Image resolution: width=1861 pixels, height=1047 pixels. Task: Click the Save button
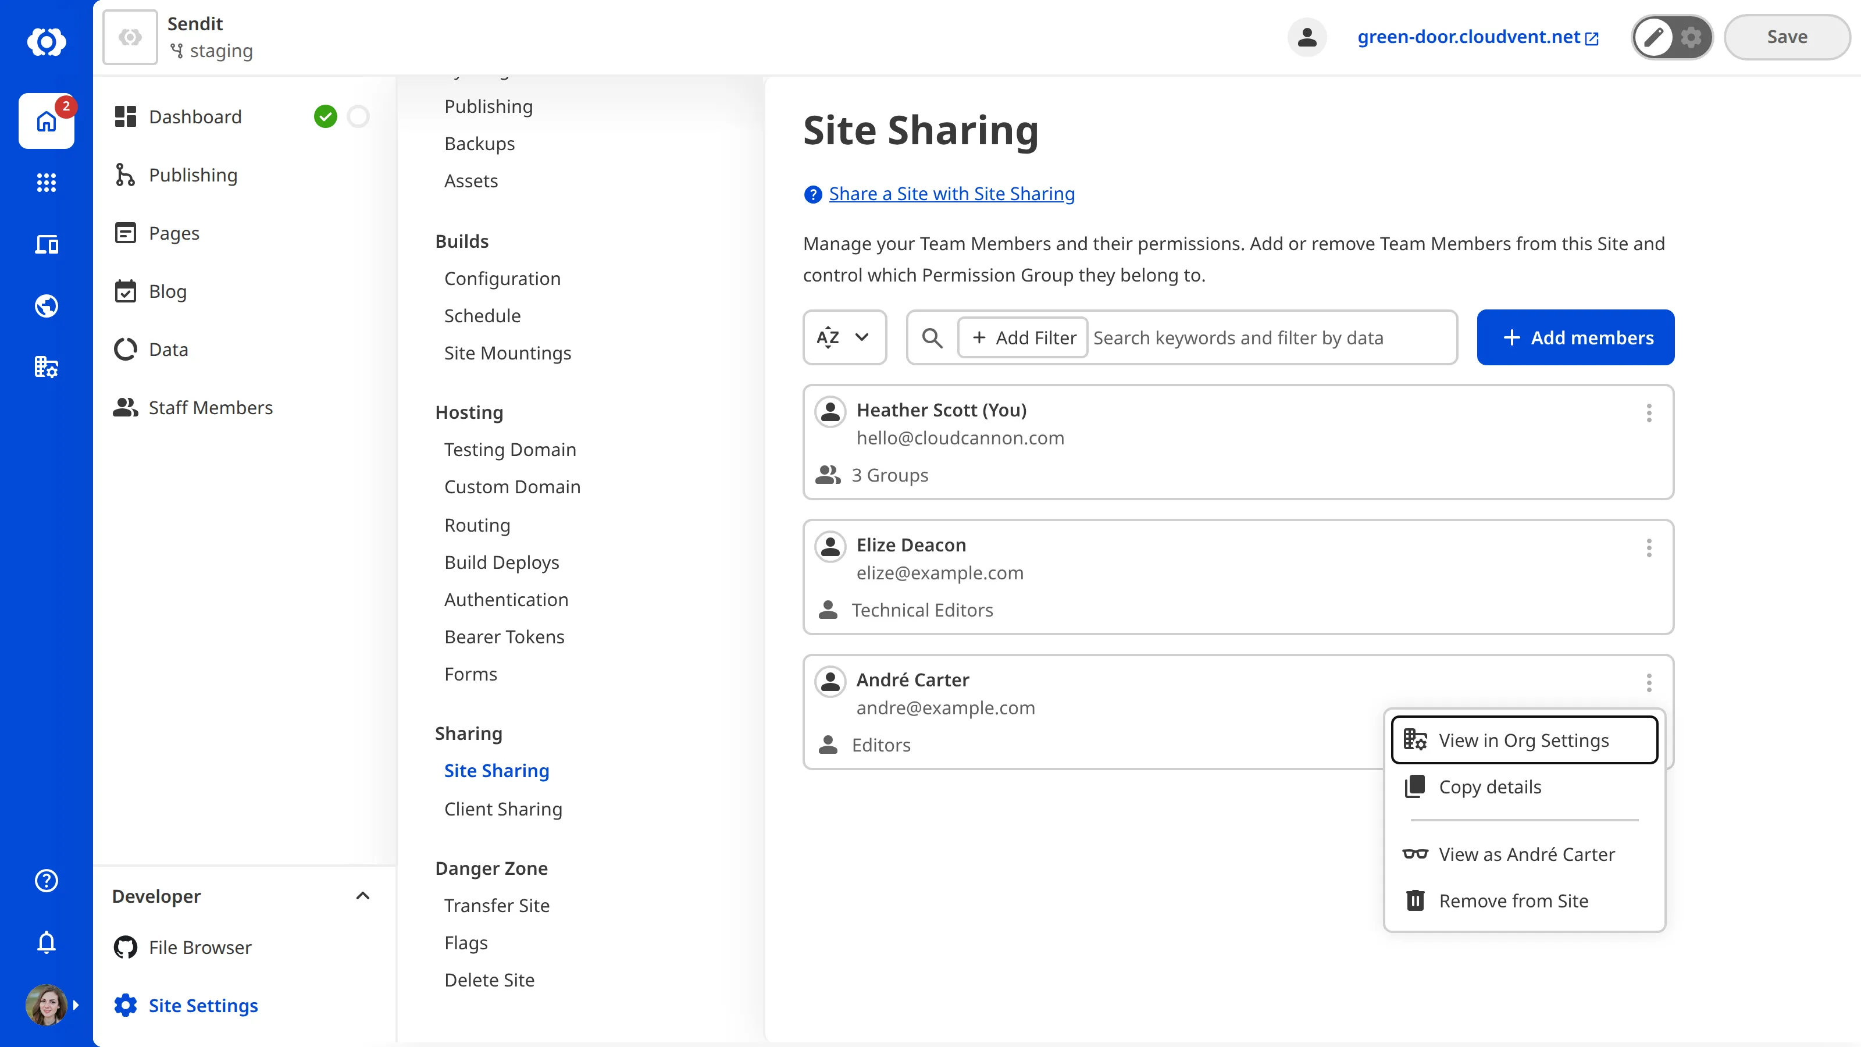tap(1787, 37)
